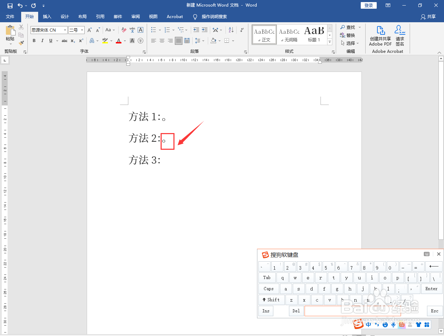Switch to the Design (设计) tab
This screenshot has height=336, width=444.
(65, 17)
